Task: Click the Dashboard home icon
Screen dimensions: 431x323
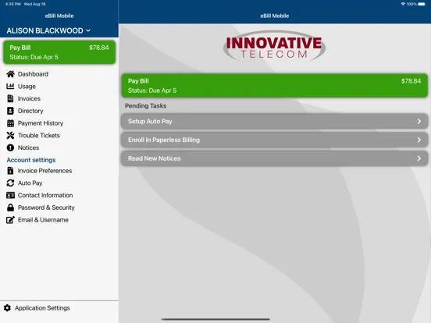Action: coord(10,74)
